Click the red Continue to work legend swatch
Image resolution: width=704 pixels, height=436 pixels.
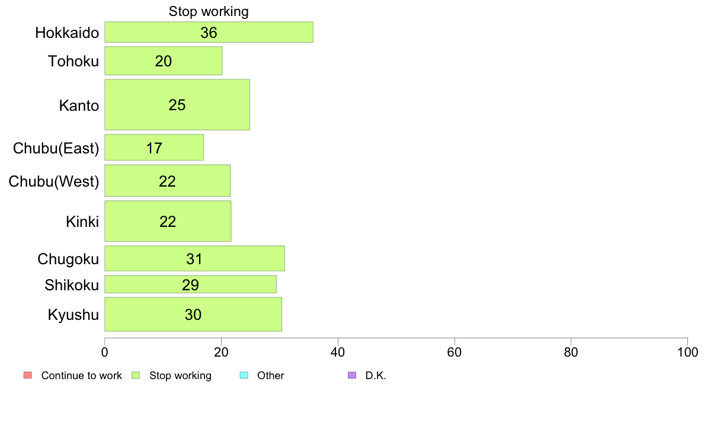[x=28, y=376]
